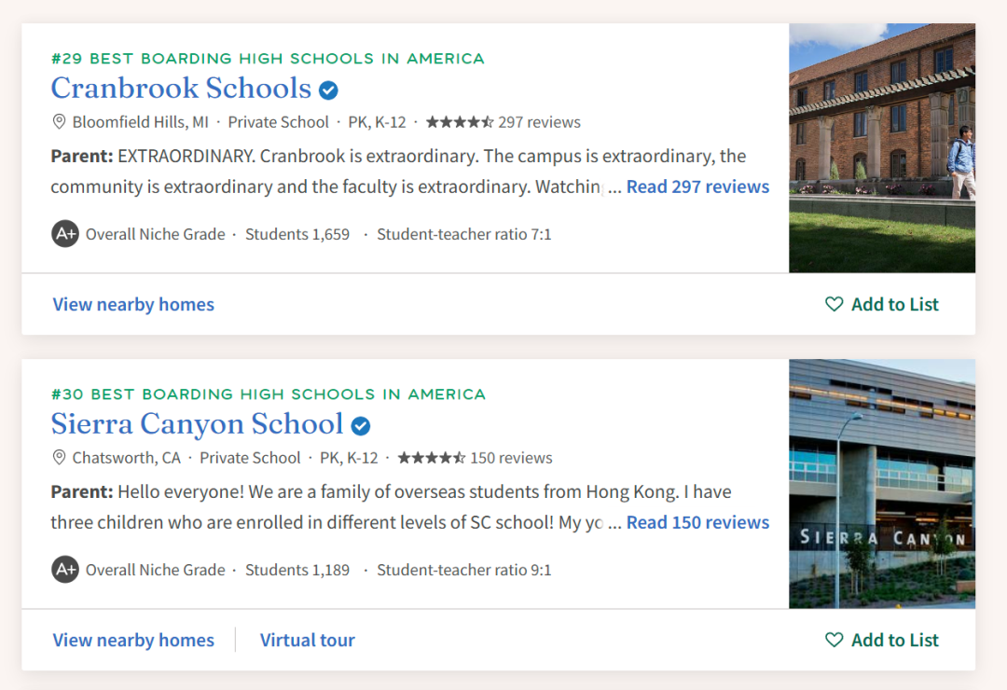Click #29 Best Boarding High Schools ranking text

[x=268, y=59]
